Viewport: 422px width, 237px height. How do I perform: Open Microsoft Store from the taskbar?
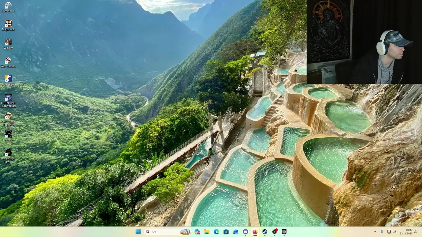pyautogui.click(x=226, y=232)
